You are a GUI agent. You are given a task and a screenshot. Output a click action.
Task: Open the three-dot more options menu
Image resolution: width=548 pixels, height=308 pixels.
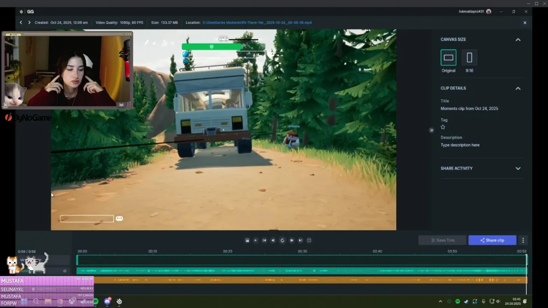(x=523, y=240)
